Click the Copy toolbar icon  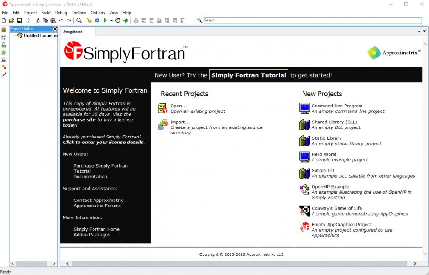[46, 21]
